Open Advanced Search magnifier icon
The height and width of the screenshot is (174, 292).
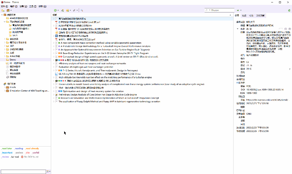pos(81,11)
